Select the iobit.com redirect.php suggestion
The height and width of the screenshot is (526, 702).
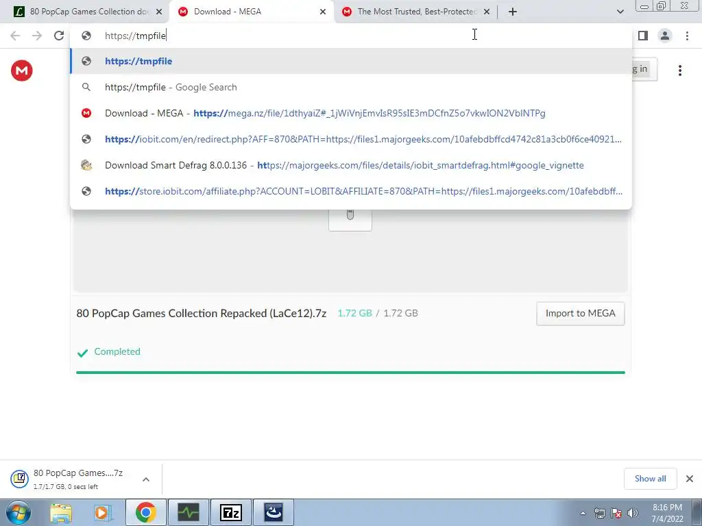(x=351, y=139)
